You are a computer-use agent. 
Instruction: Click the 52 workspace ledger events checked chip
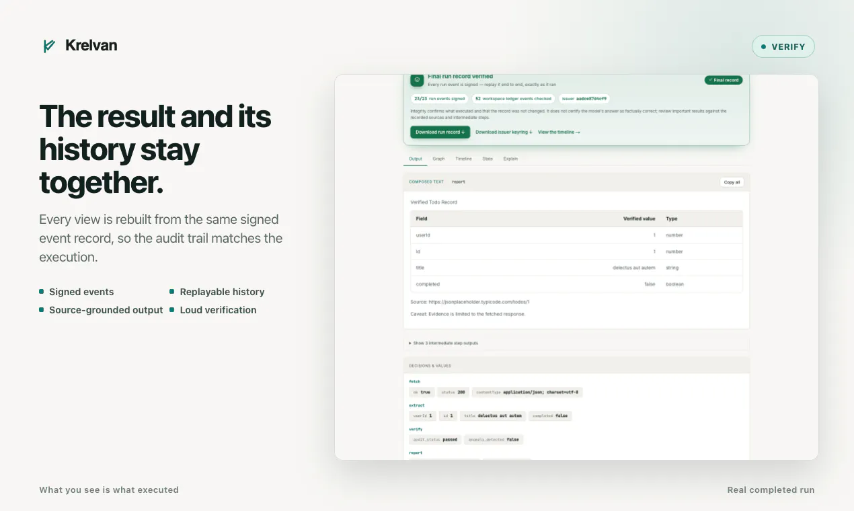click(513, 99)
